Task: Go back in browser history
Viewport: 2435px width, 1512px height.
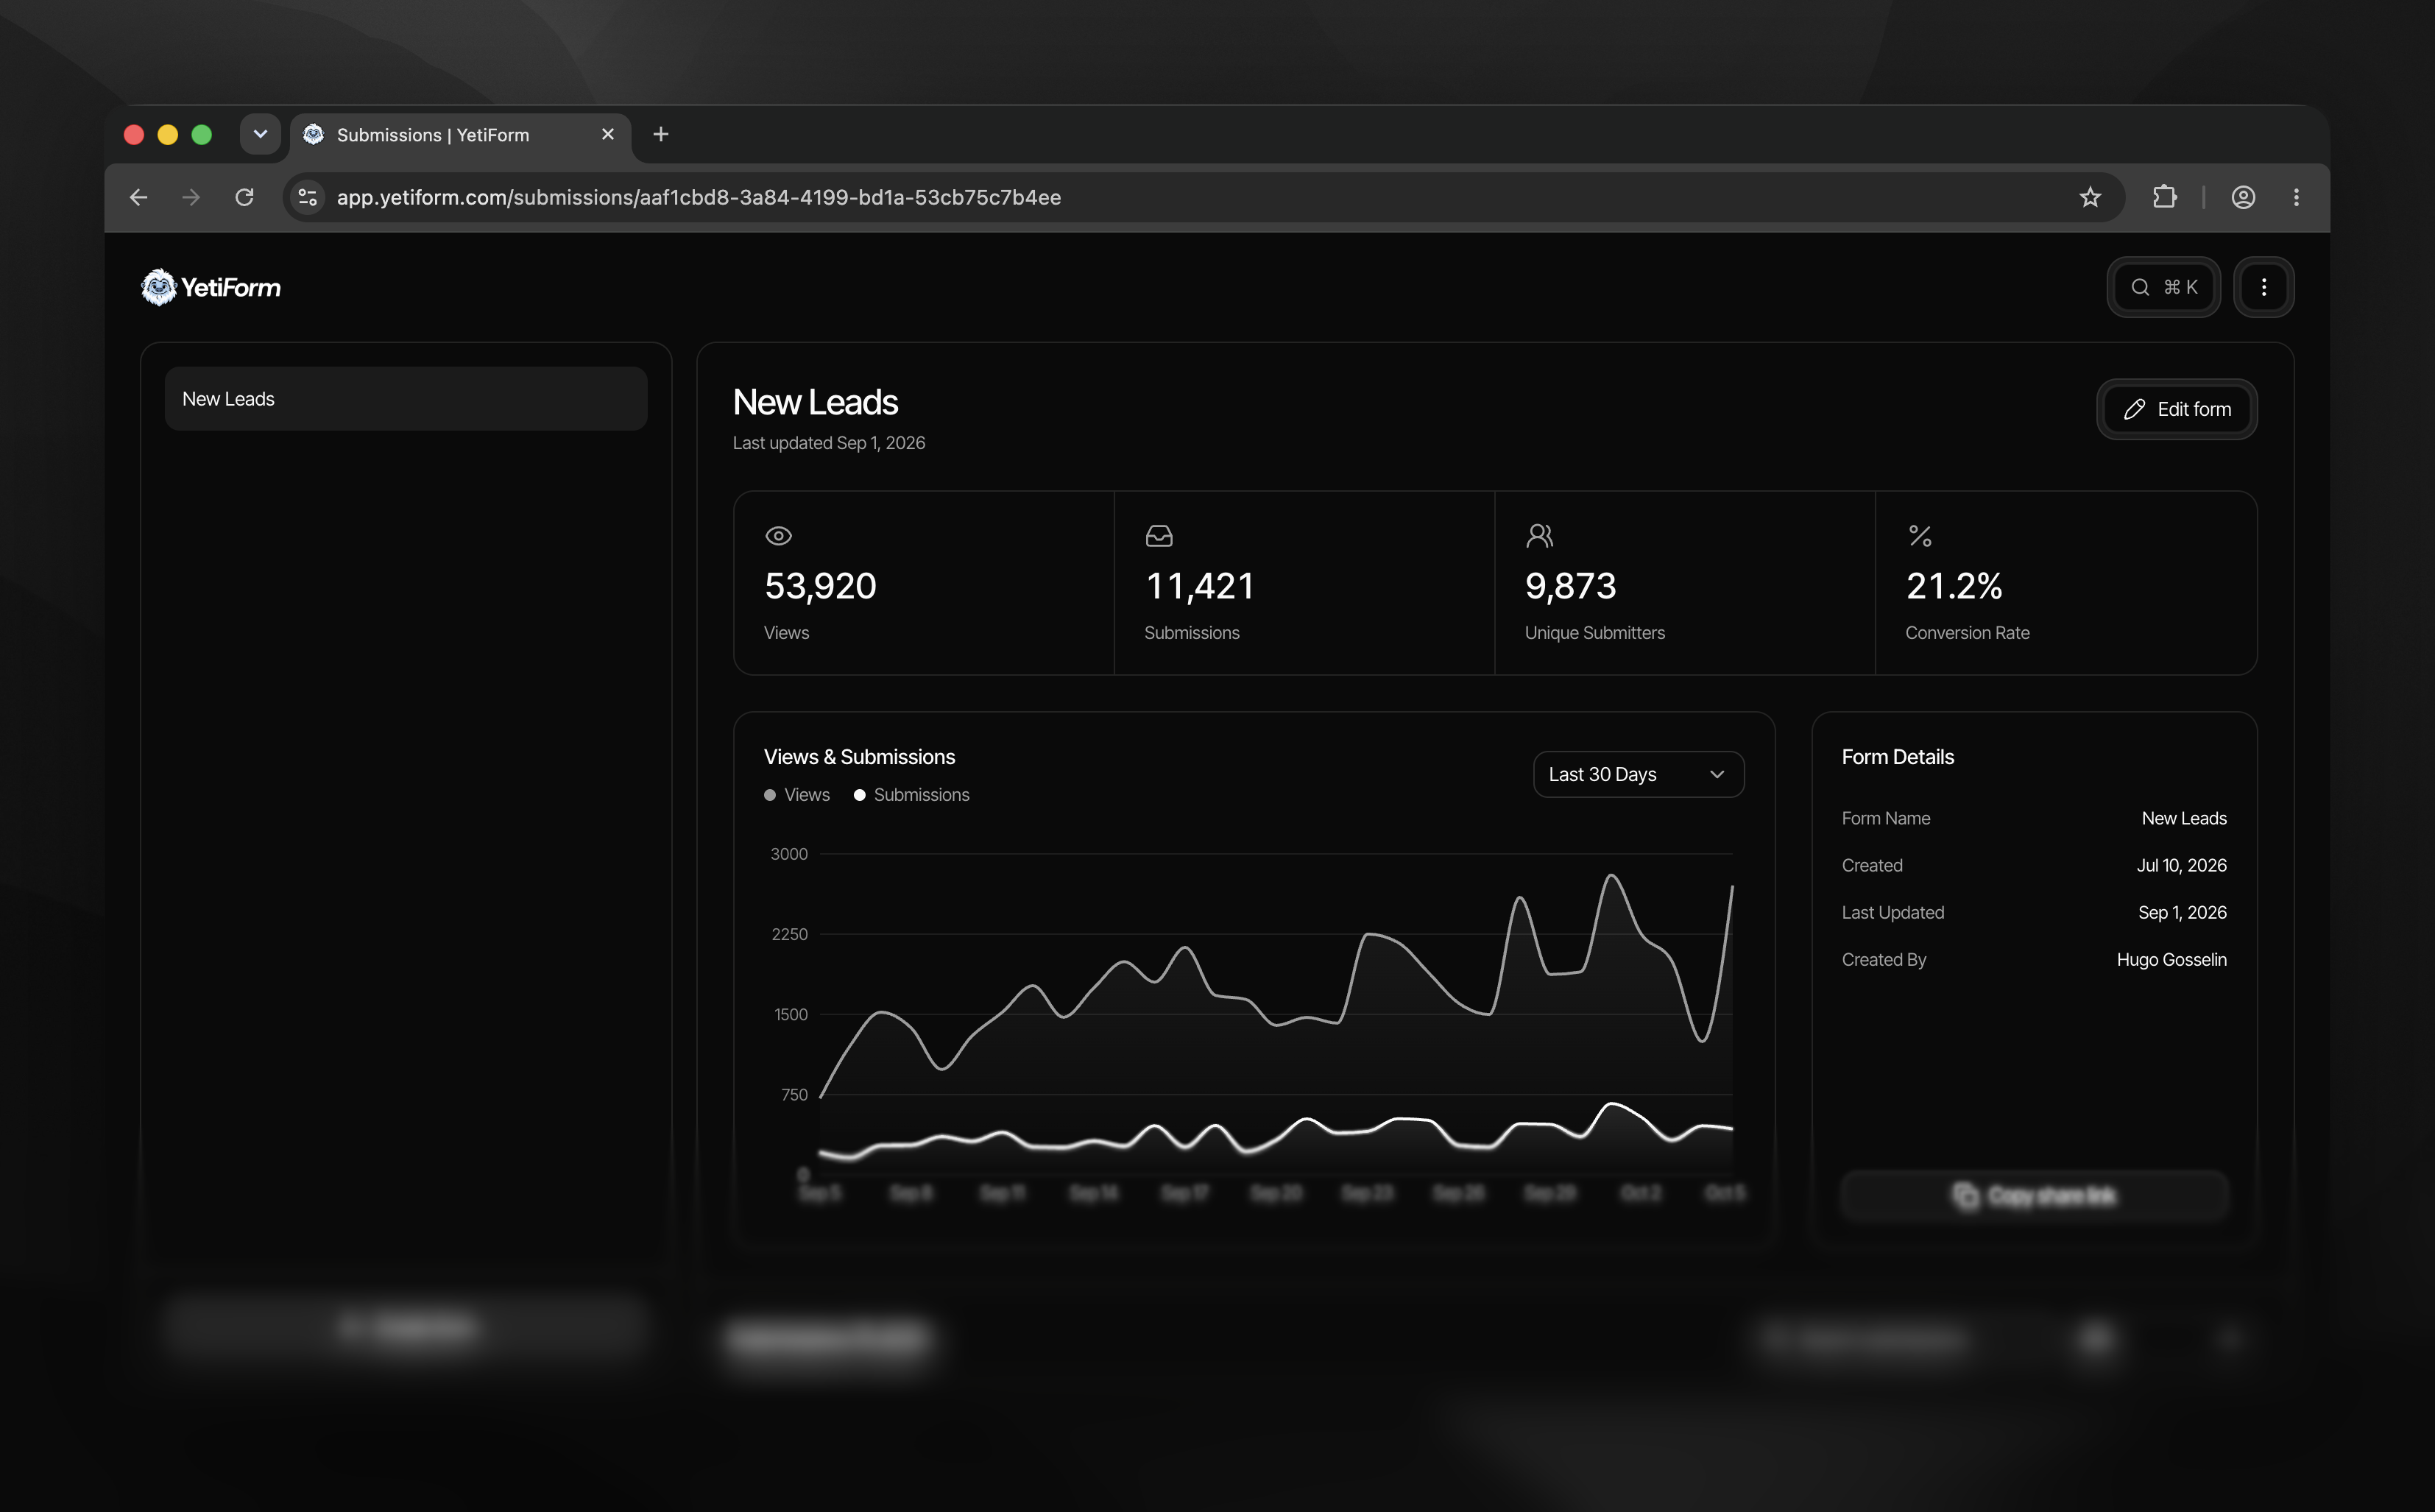Action: (139, 197)
